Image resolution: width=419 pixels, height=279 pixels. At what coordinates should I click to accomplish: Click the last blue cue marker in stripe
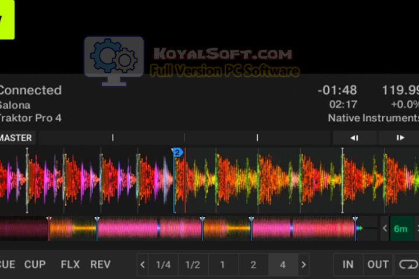(x=355, y=229)
